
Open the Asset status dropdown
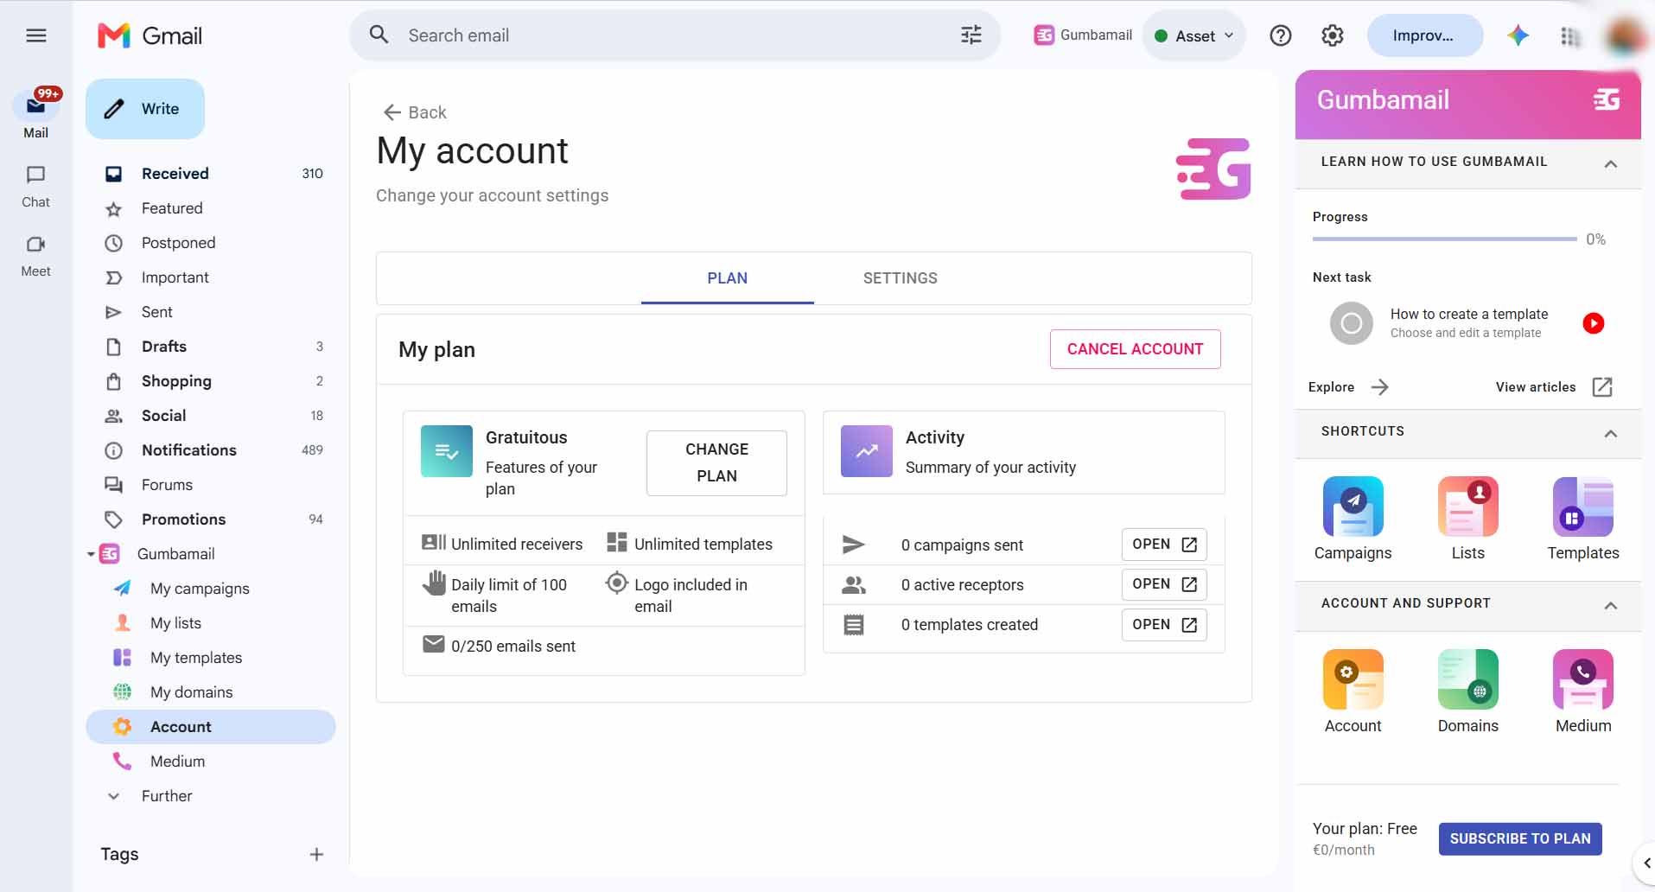(1194, 35)
